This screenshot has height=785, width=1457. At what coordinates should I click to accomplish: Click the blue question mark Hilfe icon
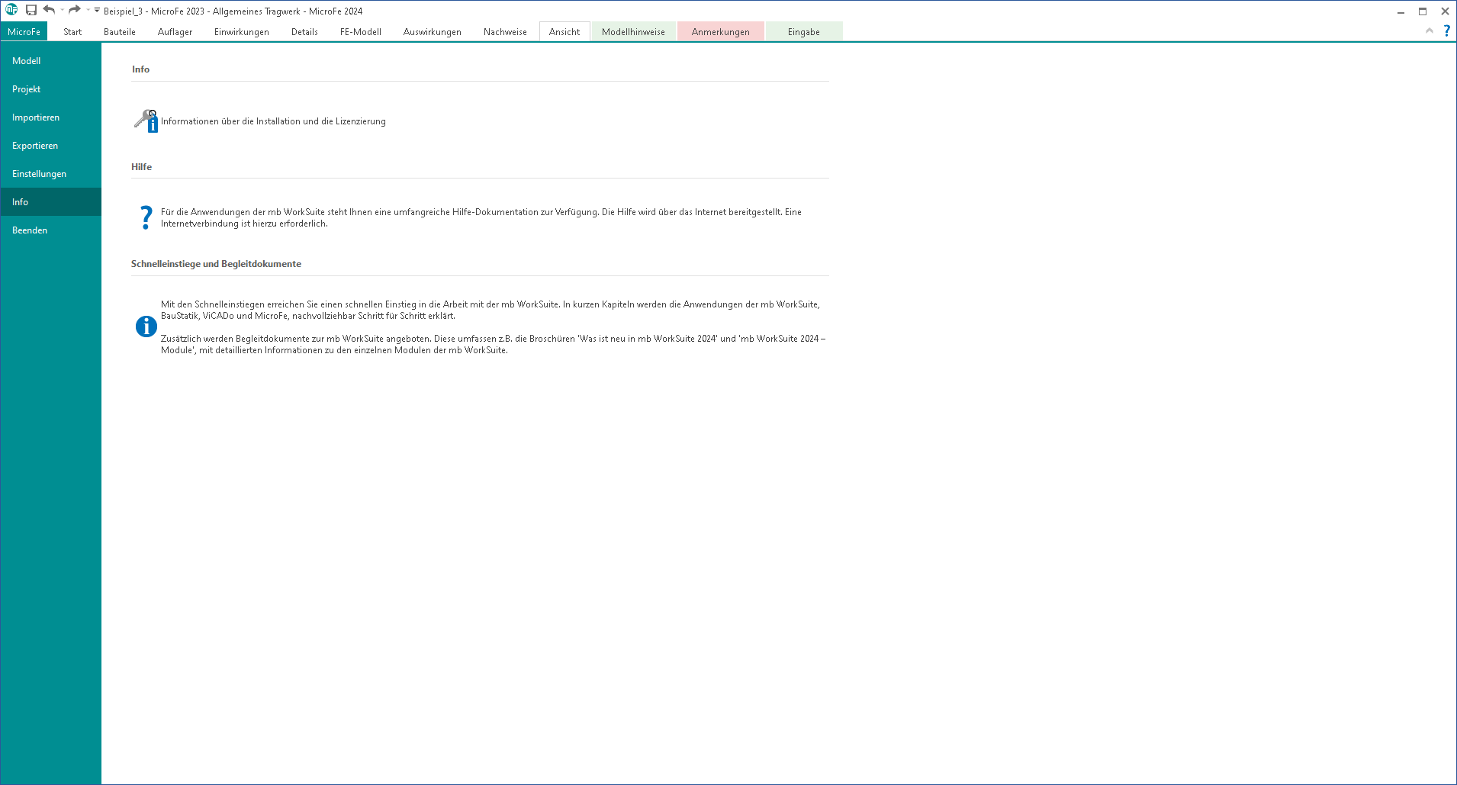click(146, 217)
